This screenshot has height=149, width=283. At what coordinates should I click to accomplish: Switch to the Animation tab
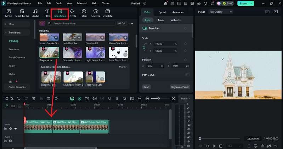(178, 12)
